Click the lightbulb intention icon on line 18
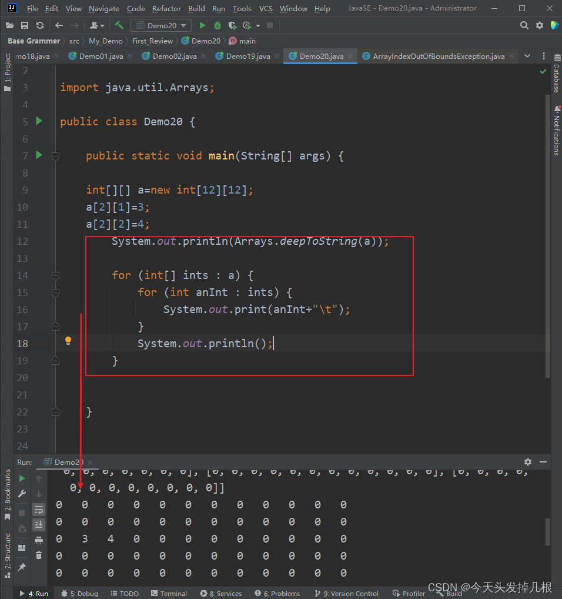 pos(68,341)
